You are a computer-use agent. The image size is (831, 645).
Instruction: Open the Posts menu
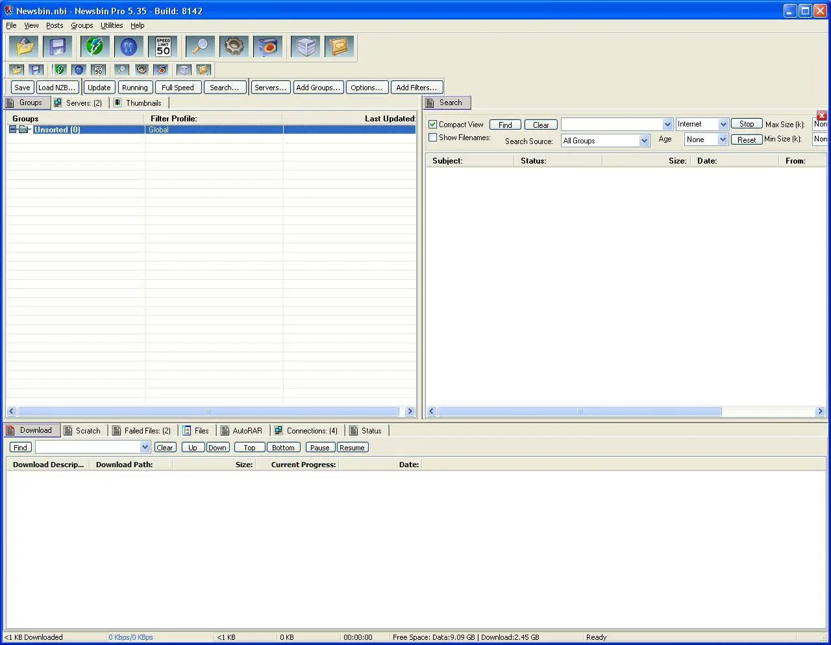55,25
